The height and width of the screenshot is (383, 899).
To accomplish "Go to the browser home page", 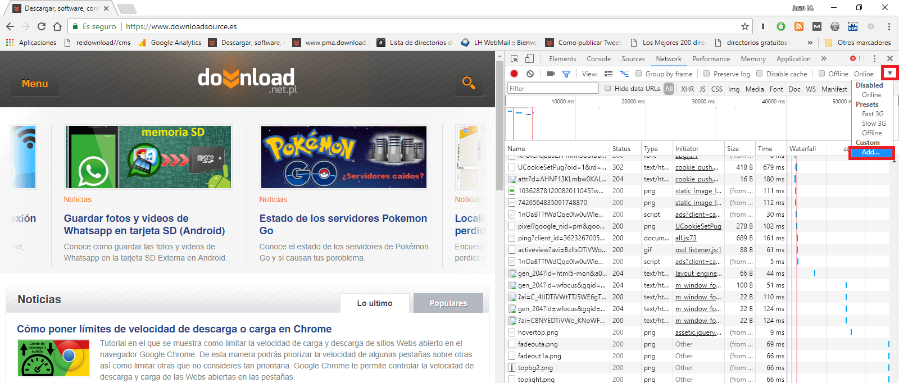I will click(57, 26).
